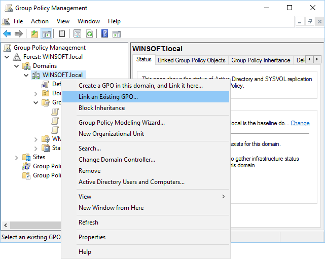Restore the inner MDI child window
The height and width of the screenshot is (259, 325).
pyautogui.click(x=310, y=21)
